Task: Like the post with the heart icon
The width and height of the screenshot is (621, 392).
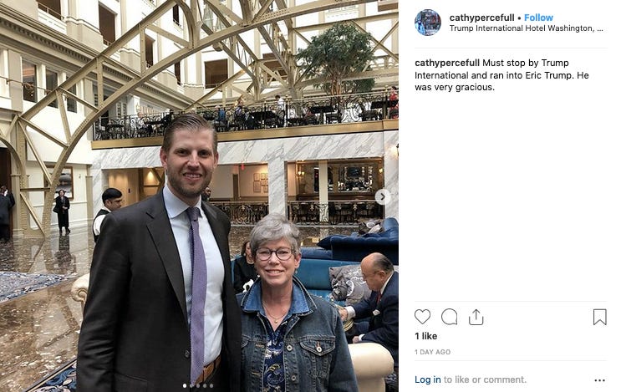Action: point(422,317)
